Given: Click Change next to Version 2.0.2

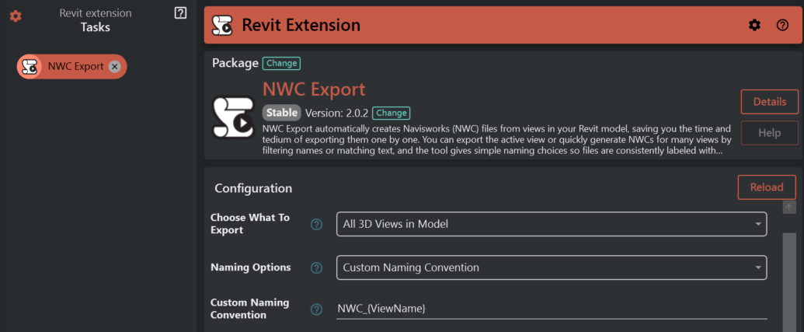Looking at the screenshot, I should click(392, 113).
